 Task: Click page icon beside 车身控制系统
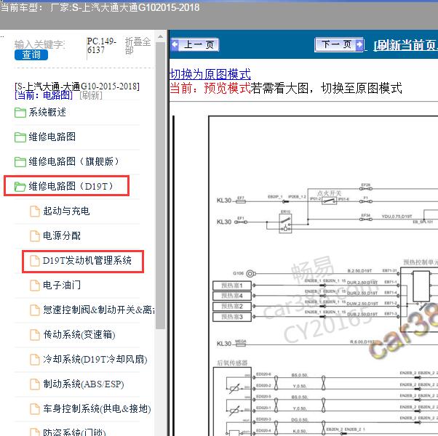35,409
